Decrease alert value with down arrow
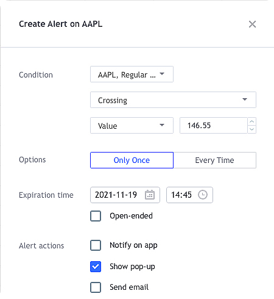Image resolution: width=274 pixels, height=299 pixels. [252, 129]
